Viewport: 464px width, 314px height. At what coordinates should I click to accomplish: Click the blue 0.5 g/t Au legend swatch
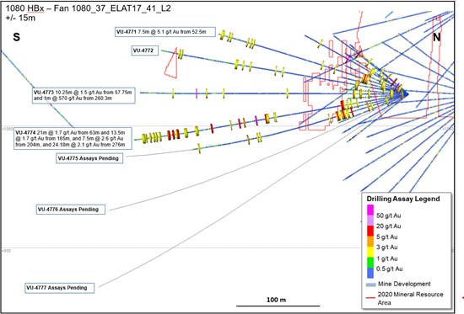[x=370, y=273]
